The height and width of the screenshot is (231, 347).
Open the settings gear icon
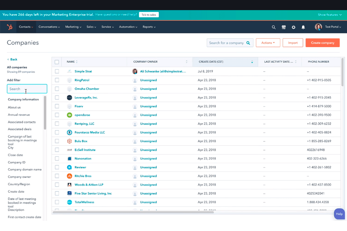point(293,27)
